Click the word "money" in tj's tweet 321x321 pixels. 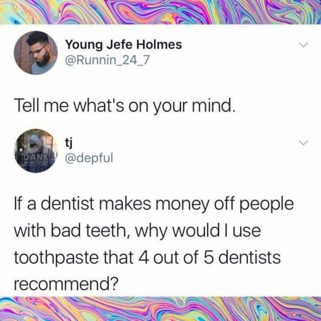(x=182, y=205)
